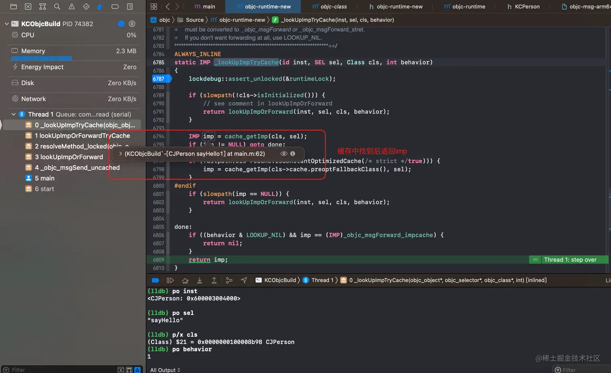Switch to the KCPerson tab
Image resolution: width=611 pixels, height=373 pixels.
coord(523,6)
